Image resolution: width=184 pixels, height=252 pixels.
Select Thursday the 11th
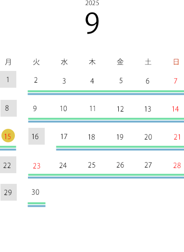click(93, 109)
